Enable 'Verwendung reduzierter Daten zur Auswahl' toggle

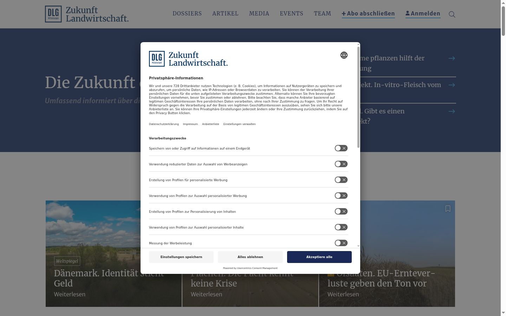coord(341,164)
